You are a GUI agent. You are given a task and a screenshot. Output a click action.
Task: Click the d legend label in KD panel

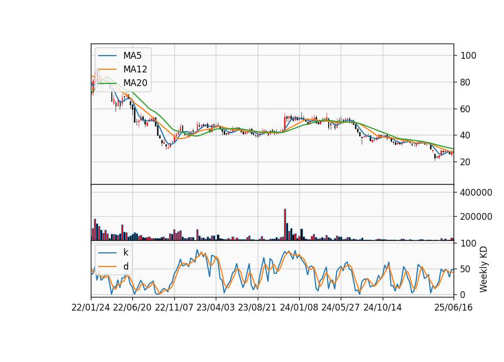click(x=125, y=267)
